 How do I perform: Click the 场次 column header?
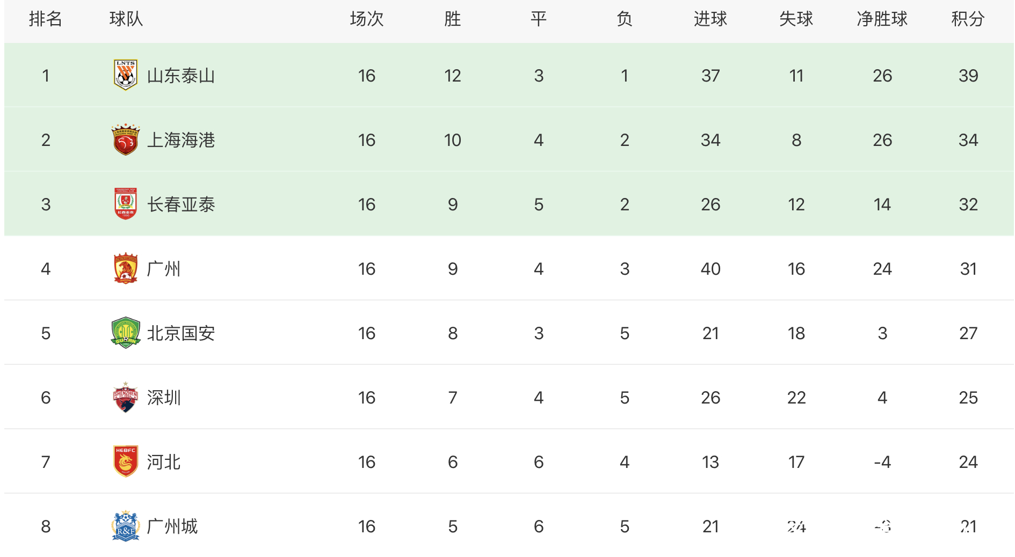point(367,19)
